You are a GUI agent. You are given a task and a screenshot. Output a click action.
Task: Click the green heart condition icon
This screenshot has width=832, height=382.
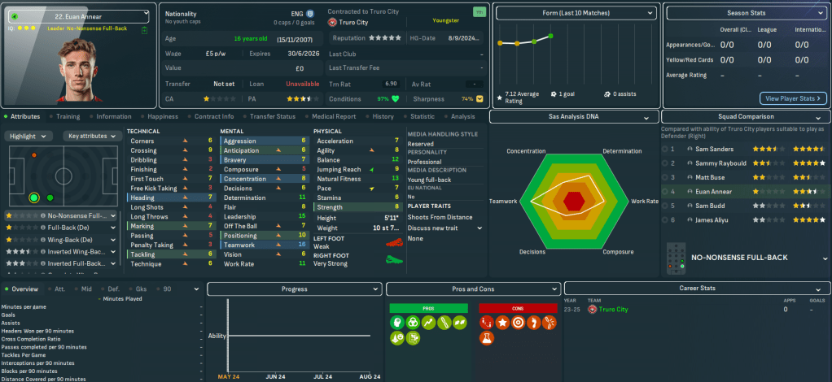[396, 98]
